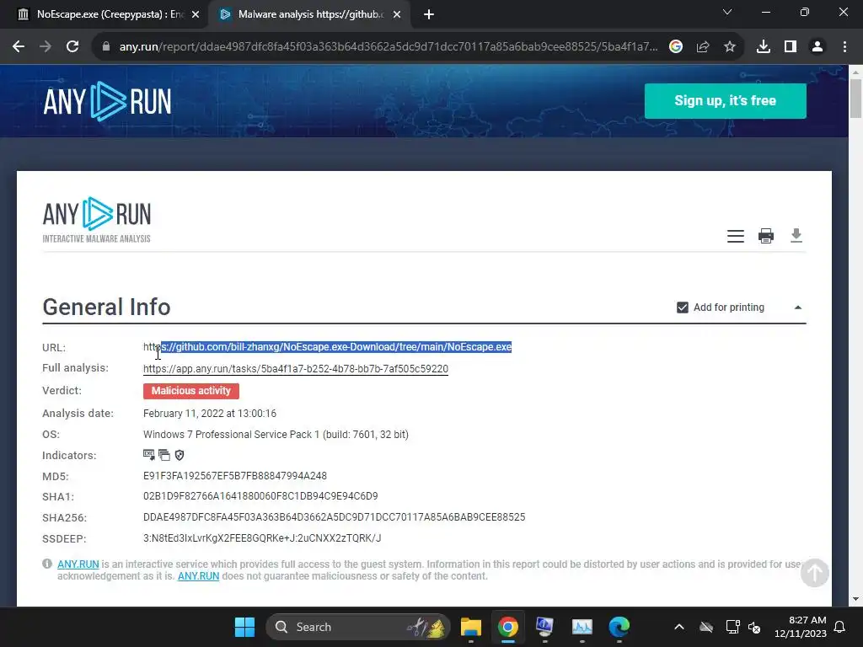View site lock information icon
The height and width of the screenshot is (647, 863).
(105, 47)
